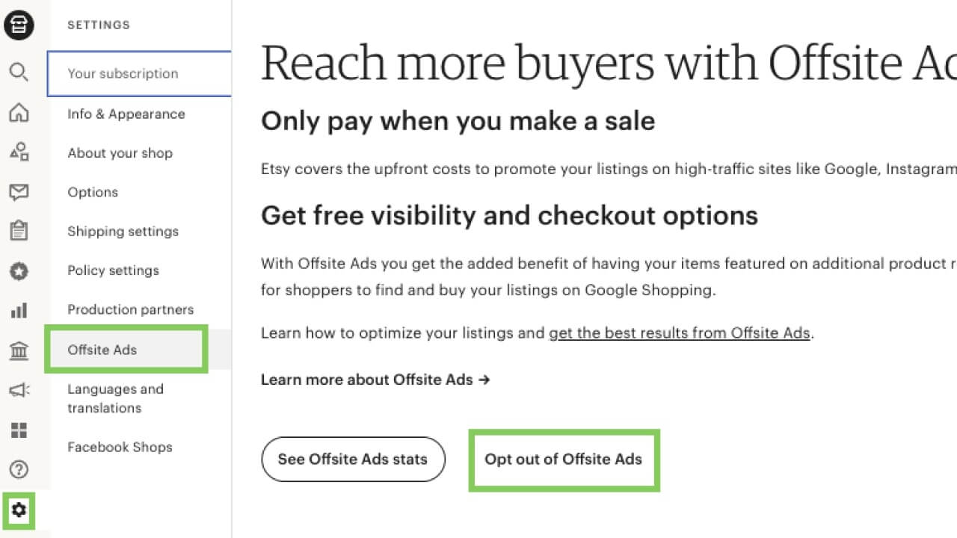
Task: Click Opt out of Offsite Ads
Action: click(564, 460)
